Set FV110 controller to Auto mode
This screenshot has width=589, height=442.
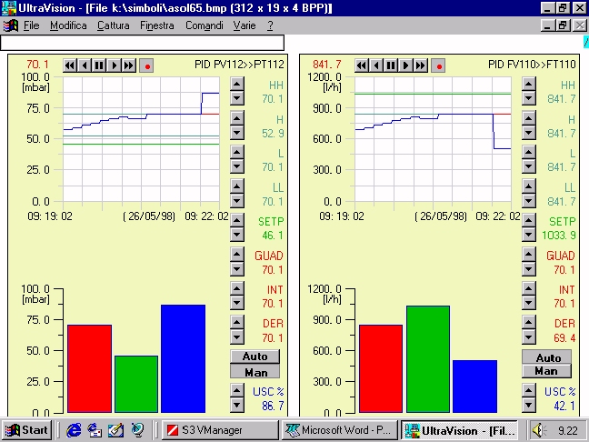click(x=546, y=357)
